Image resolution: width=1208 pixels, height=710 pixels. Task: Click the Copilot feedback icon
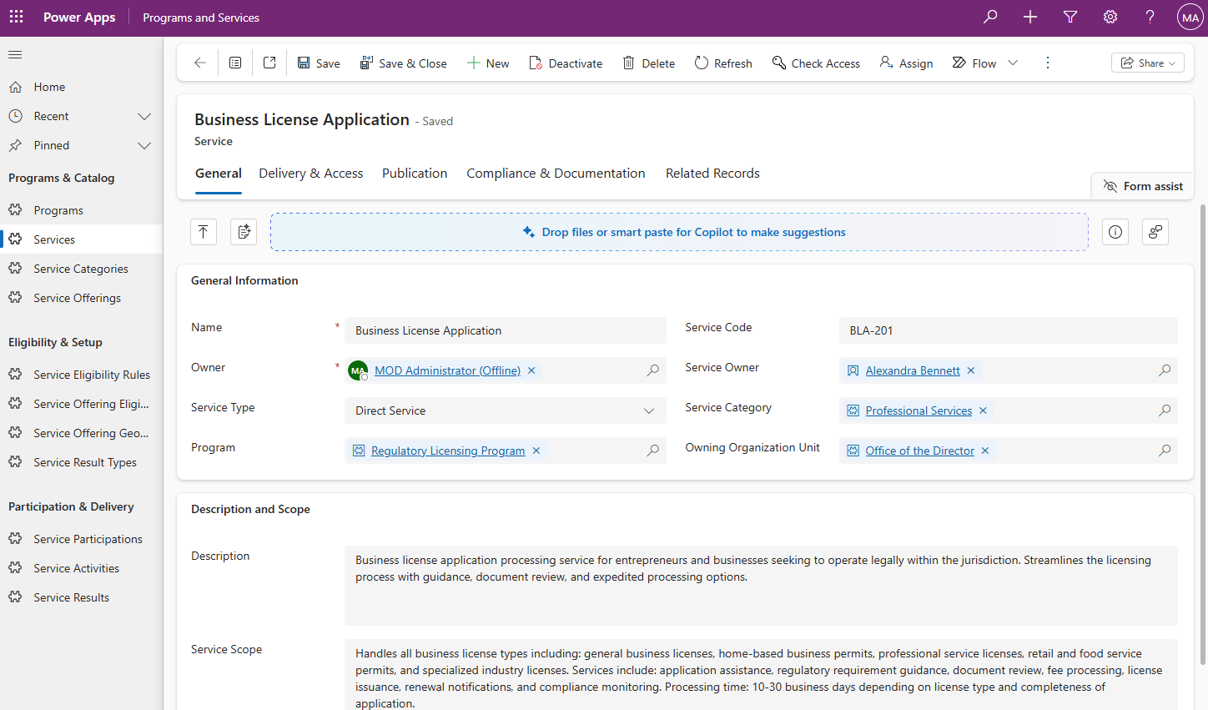point(1155,232)
